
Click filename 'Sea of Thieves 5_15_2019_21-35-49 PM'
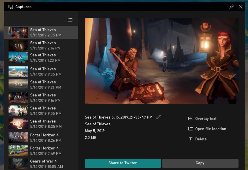(x=119, y=117)
